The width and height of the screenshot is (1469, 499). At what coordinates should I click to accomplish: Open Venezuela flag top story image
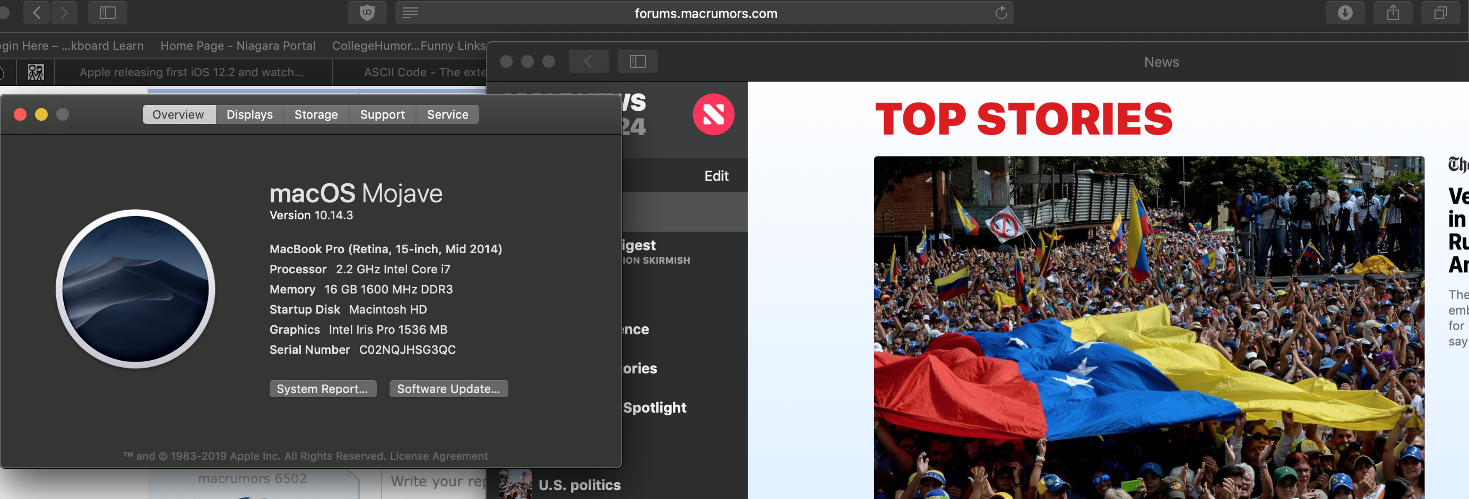coord(1148,327)
